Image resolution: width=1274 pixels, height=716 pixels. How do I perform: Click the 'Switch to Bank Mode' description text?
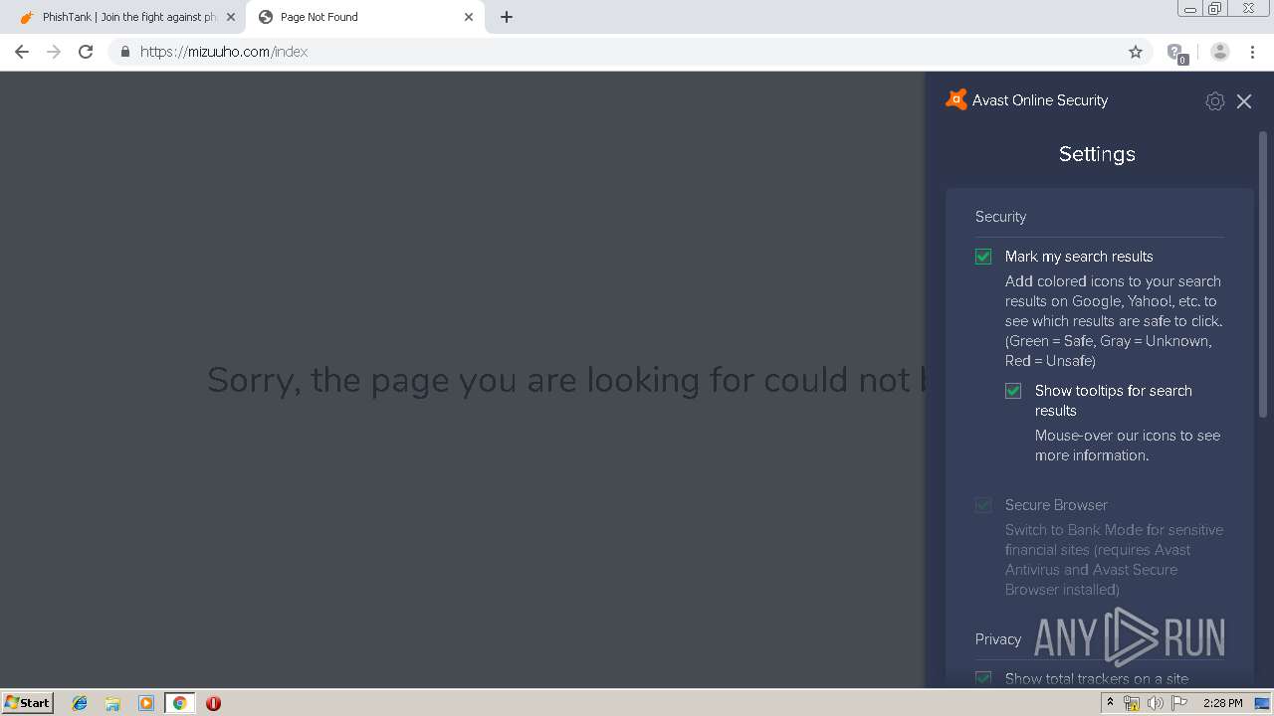1114,560
